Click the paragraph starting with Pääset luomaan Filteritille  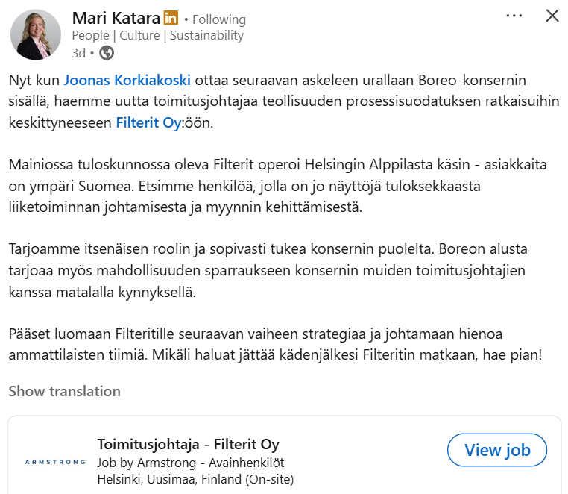[x=275, y=344]
